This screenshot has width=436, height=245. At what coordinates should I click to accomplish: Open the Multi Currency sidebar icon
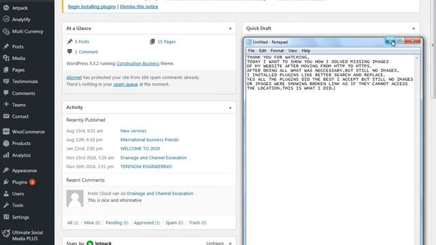coord(6,31)
